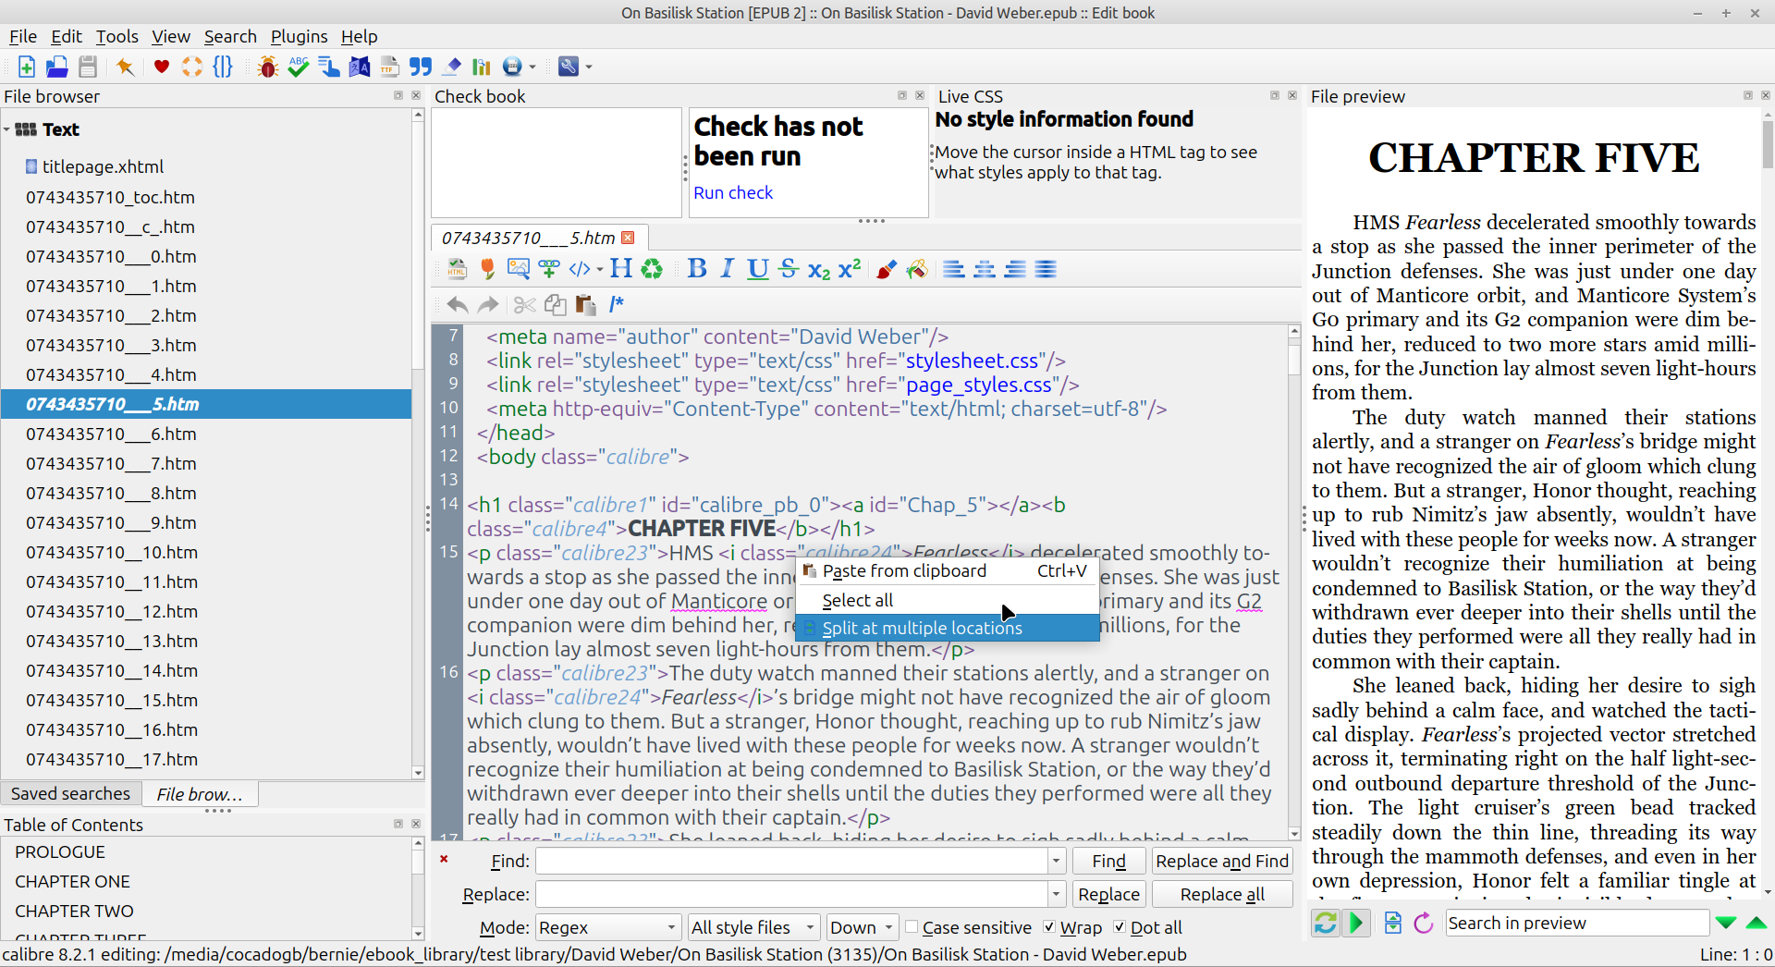
Task: Apply superscript formatting
Action: pyautogui.click(x=850, y=269)
